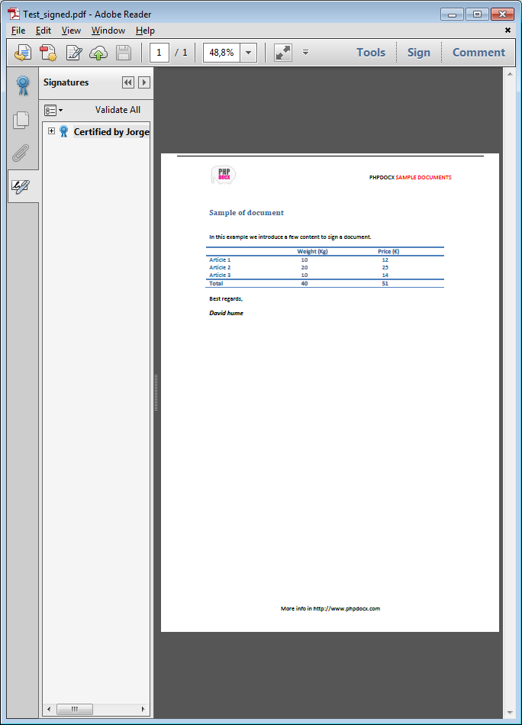Toggle the Signatures pen sidebar panel
Viewport: 522px width, 725px height.
pos(21,186)
